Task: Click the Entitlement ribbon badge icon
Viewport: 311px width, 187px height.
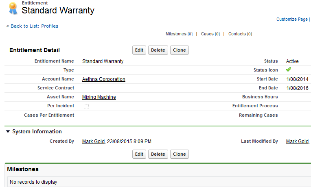Action: pyautogui.click(x=13, y=9)
